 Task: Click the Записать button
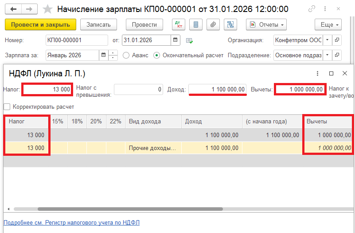coord(98,24)
